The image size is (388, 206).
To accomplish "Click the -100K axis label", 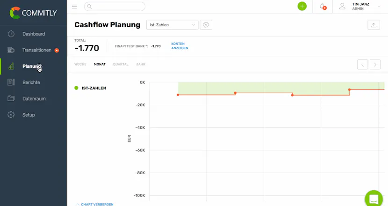I will click(139, 196).
